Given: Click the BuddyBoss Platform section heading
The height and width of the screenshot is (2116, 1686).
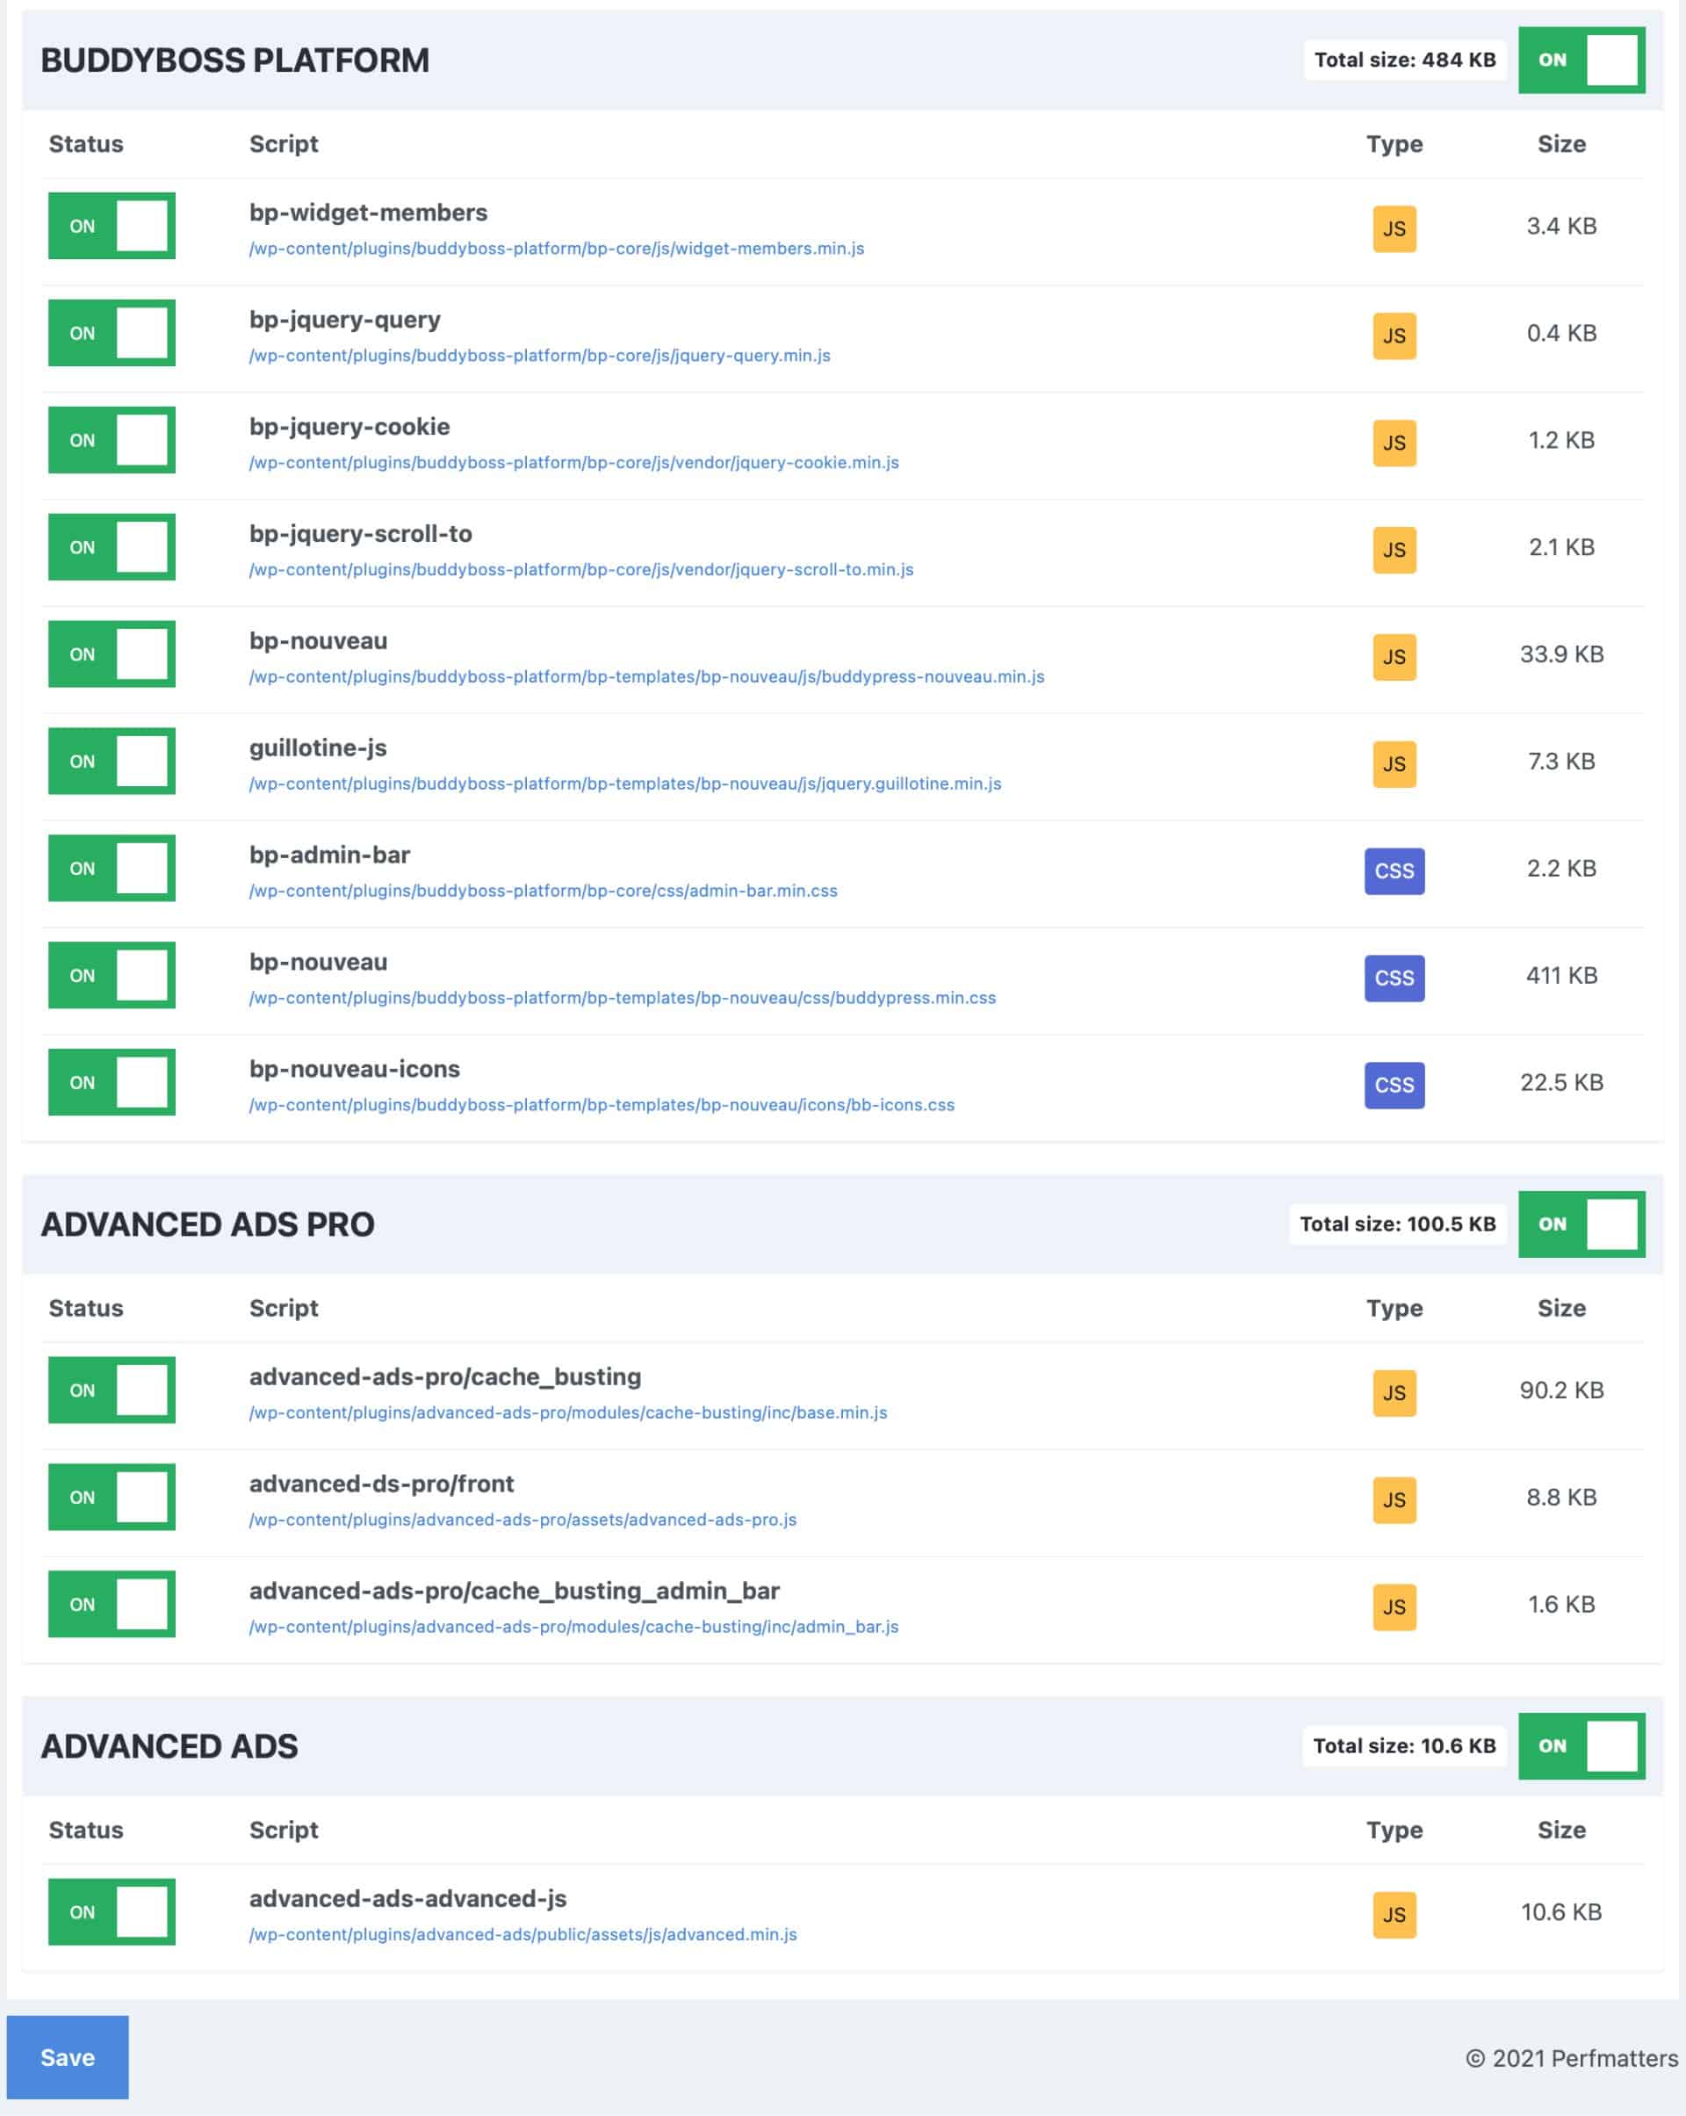Looking at the screenshot, I should coord(234,60).
